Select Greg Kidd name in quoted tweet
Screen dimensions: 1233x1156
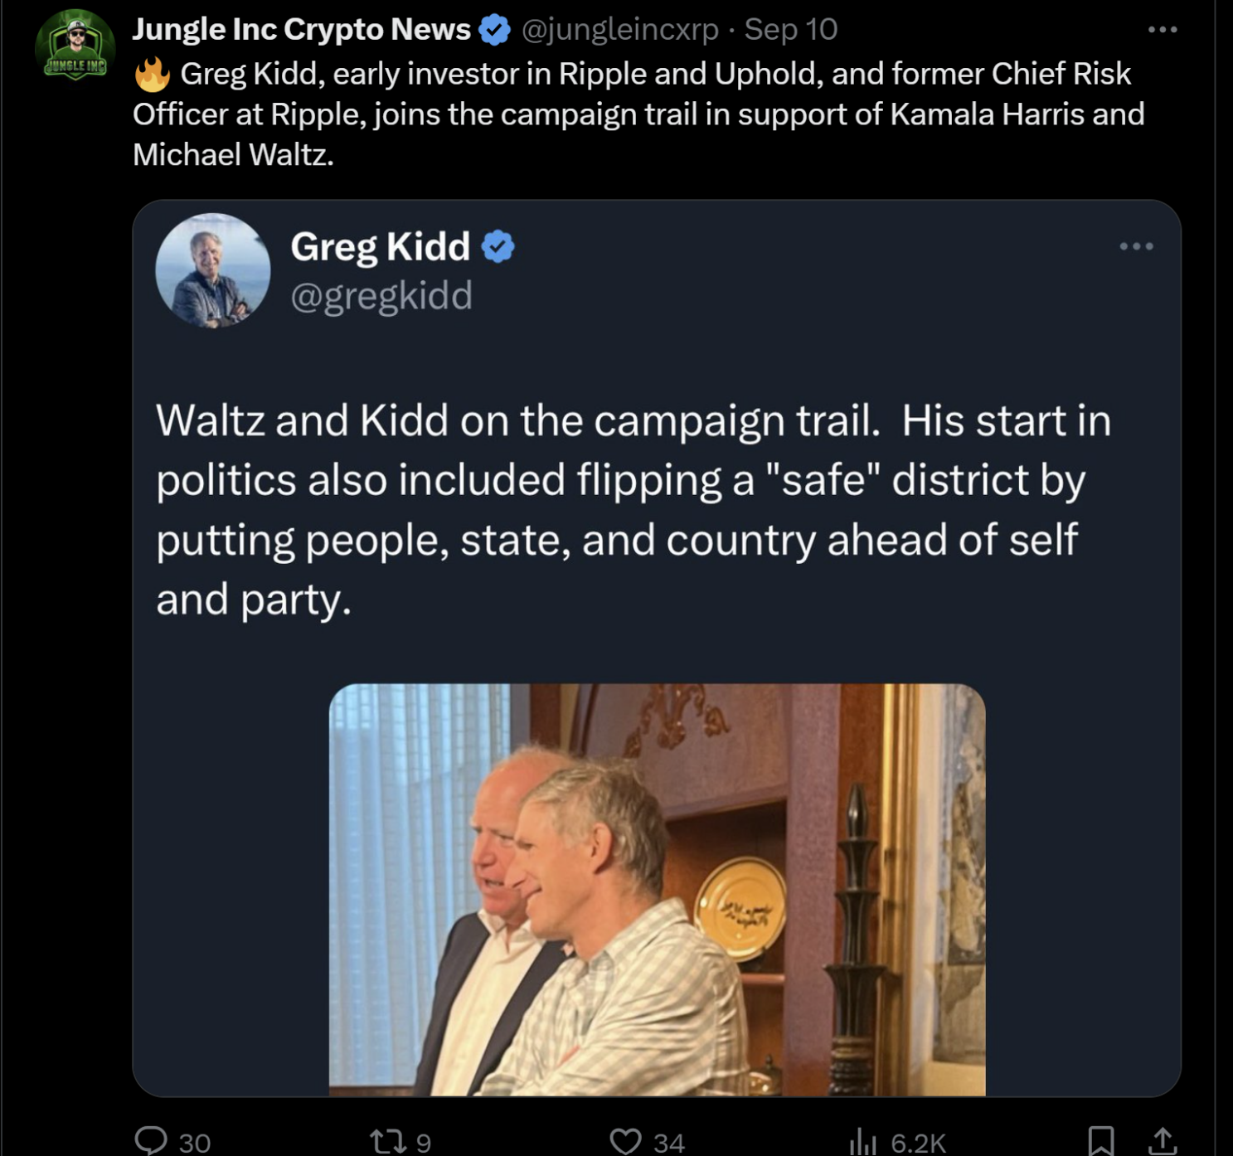pos(381,246)
